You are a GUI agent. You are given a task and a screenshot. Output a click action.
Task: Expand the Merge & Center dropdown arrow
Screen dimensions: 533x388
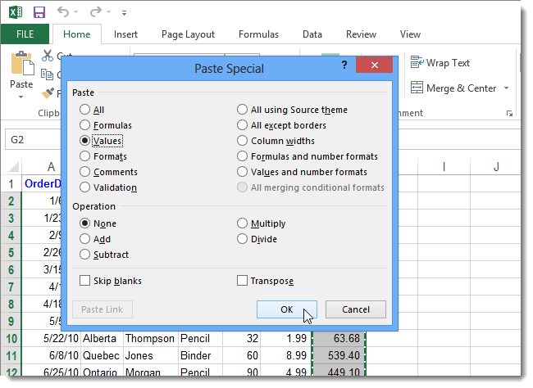pos(506,88)
